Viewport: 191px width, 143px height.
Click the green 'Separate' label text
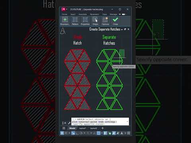[109, 37]
